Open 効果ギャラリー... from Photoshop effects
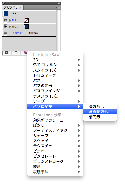The width and height of the screenshot is (125, 188). pyautogui.click(x=55, y=120)
